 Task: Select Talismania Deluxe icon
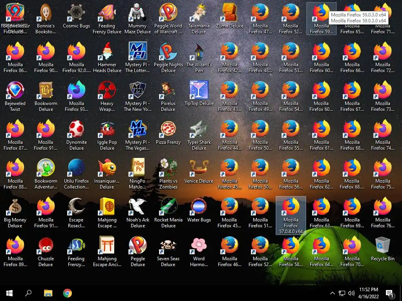199,18
